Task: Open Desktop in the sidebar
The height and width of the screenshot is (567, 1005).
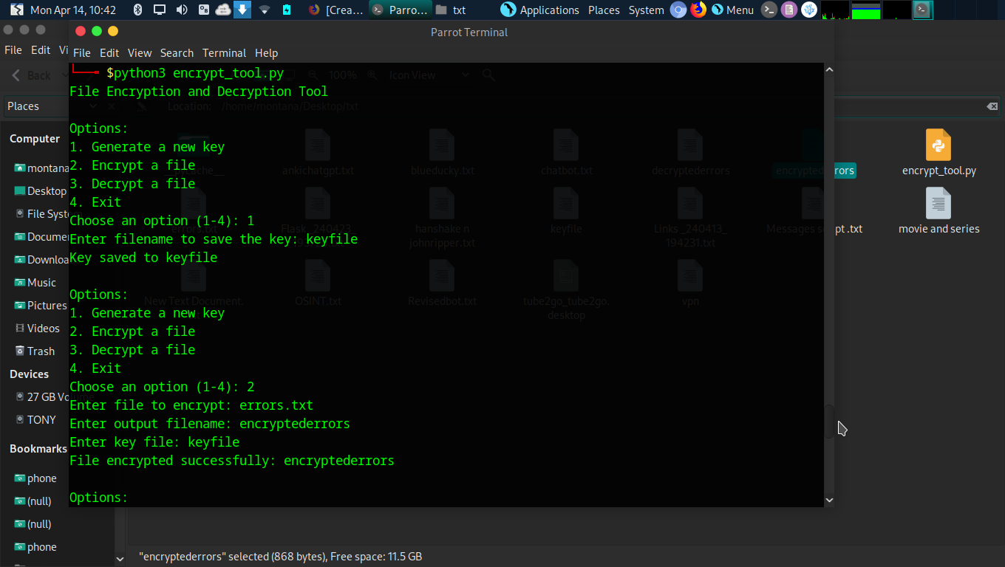Action: [41, 190]
